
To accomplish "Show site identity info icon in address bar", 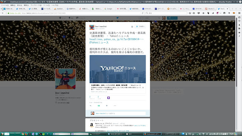I will [x=6, y=13].
